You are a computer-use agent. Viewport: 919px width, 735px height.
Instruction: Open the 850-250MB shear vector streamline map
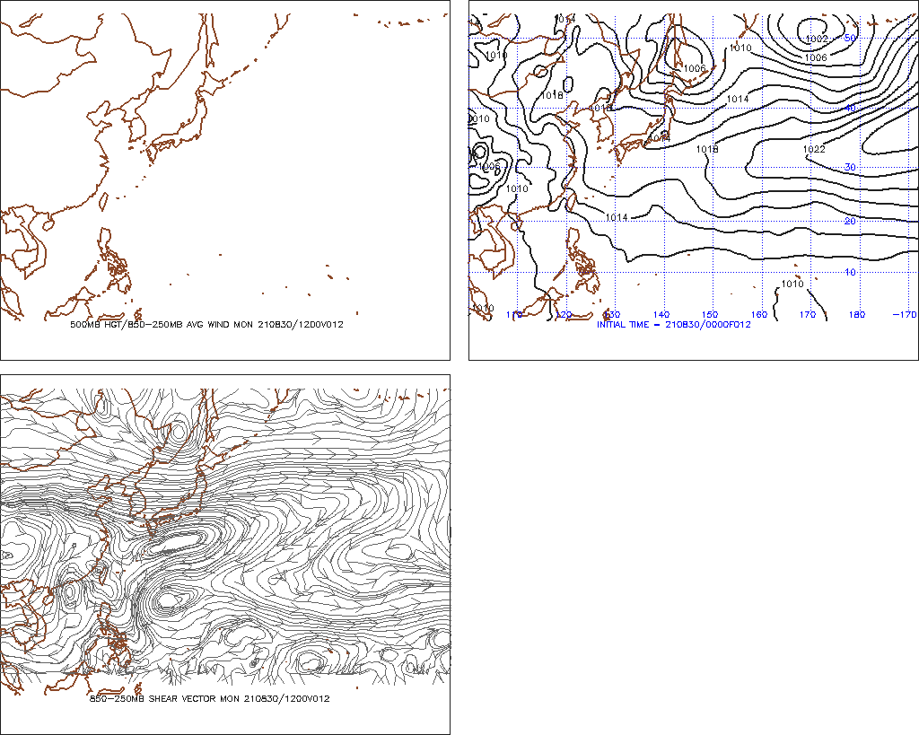pos(225,555)
